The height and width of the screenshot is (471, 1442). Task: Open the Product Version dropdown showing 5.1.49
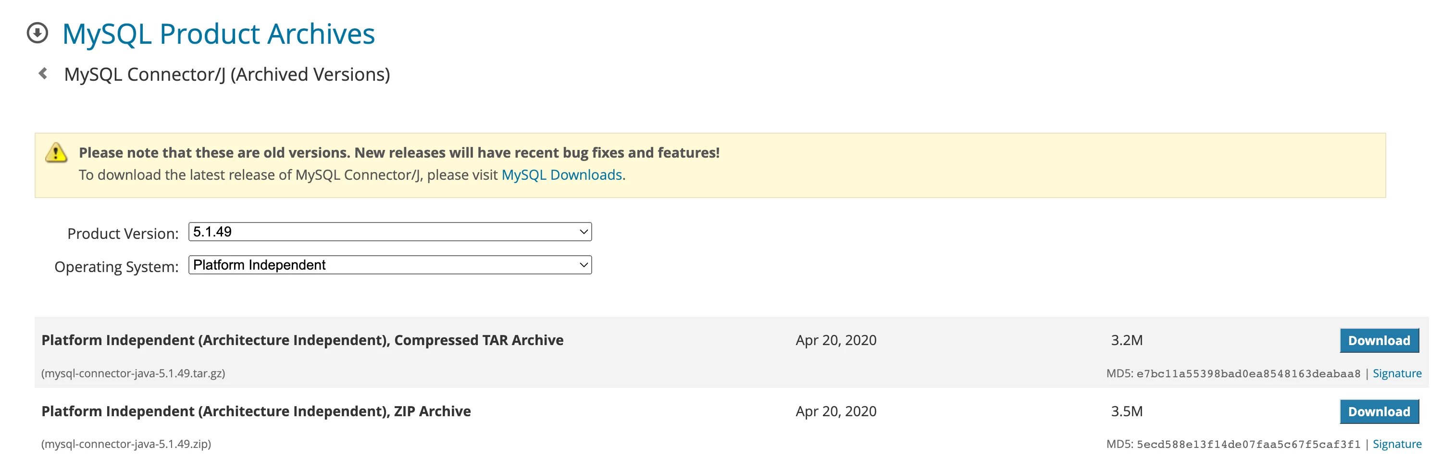coord(390,231)
